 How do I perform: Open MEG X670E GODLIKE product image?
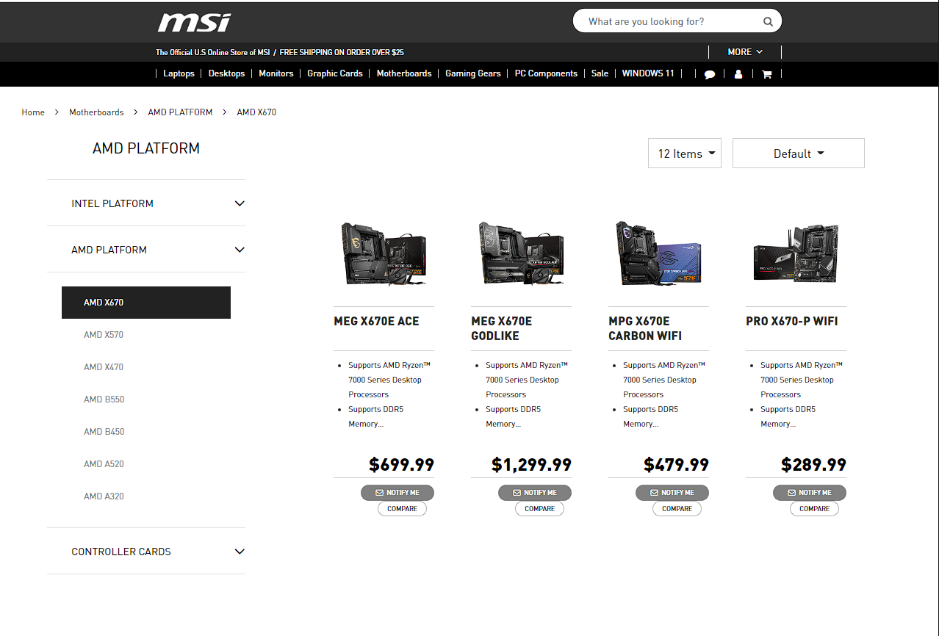[521, 253]
